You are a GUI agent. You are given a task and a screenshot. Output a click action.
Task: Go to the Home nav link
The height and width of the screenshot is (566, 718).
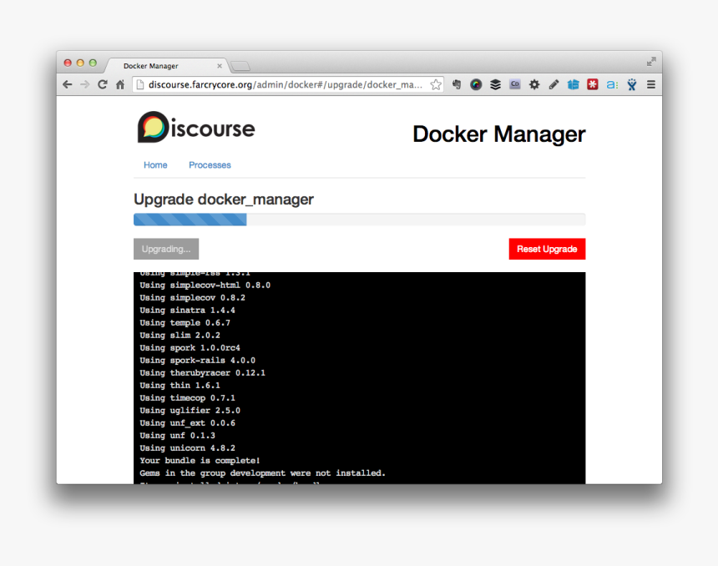pyautogui.click(x=155, y=164)
